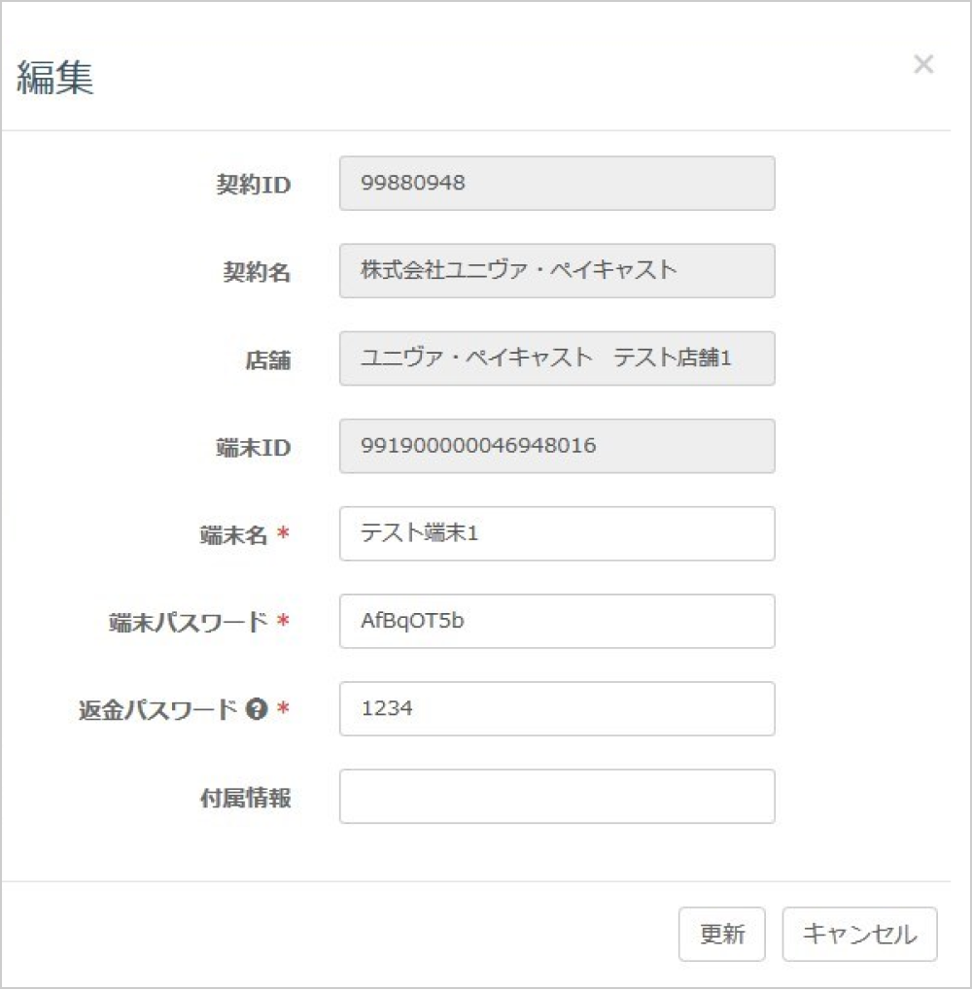Click the disabled 契約ID field
This screenshot has width=972, height=990.
pyautogui.click(x=557, y=184)
